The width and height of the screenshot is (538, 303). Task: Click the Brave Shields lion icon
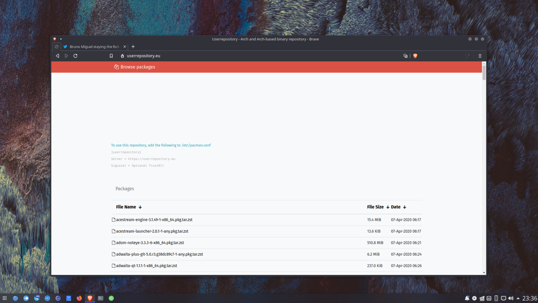[x=415, y=56]
